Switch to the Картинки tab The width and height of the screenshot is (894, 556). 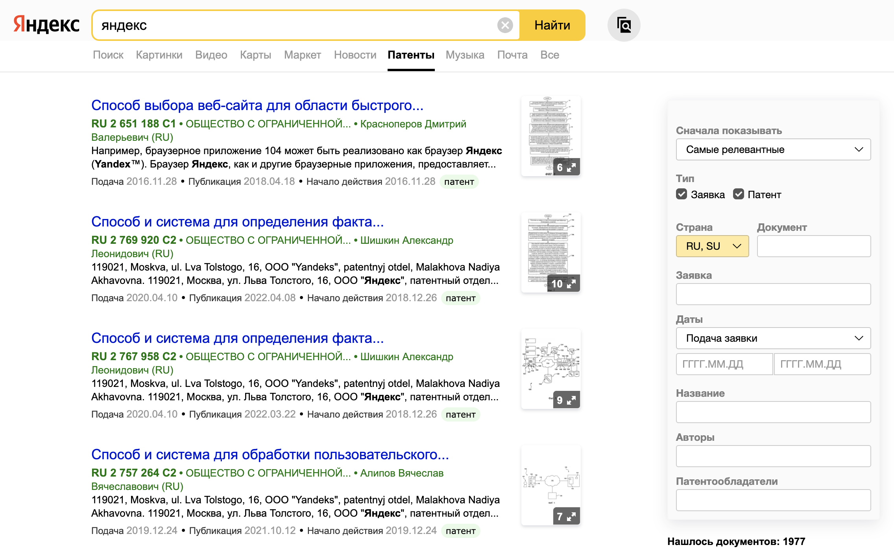pos(159,55)
